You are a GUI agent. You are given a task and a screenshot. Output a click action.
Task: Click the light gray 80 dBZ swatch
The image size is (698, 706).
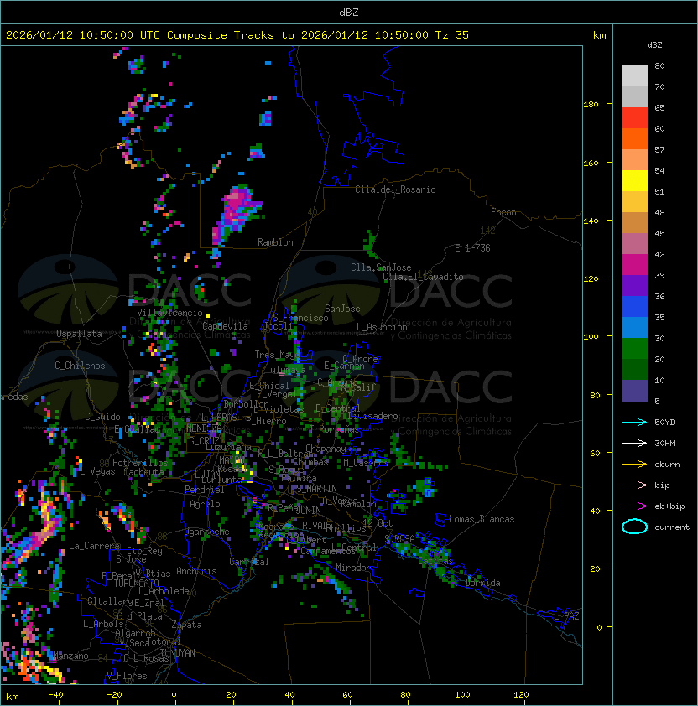click(x=634, y=76)
